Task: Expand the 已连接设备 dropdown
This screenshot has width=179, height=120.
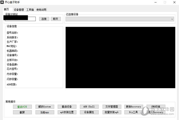Action: click(120, 19)
